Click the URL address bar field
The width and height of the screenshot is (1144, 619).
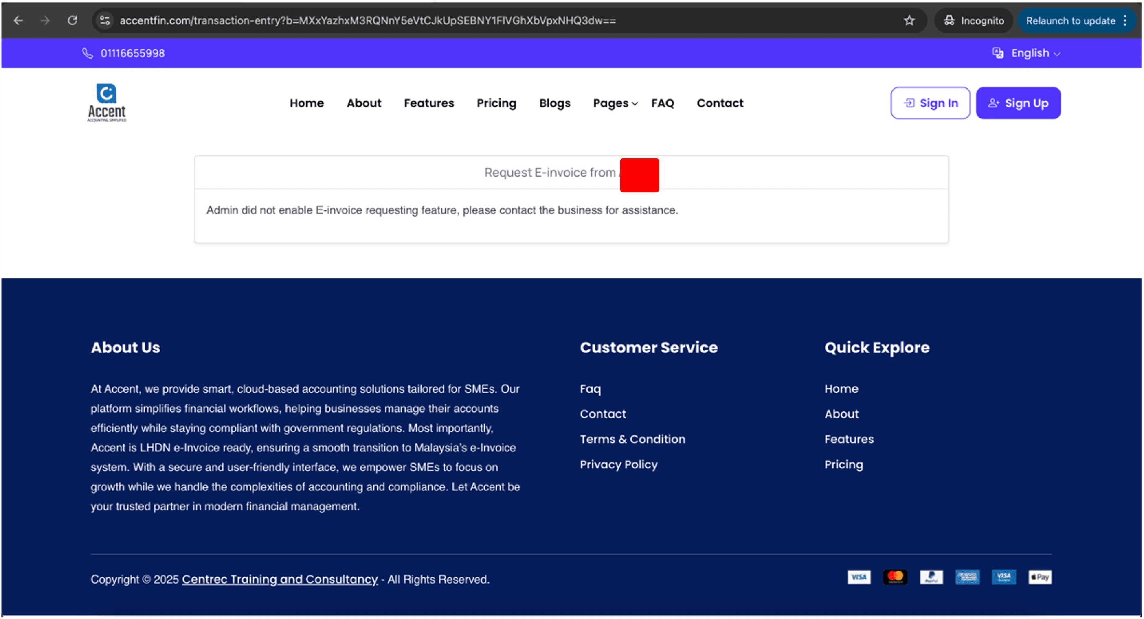click(488, 20)
